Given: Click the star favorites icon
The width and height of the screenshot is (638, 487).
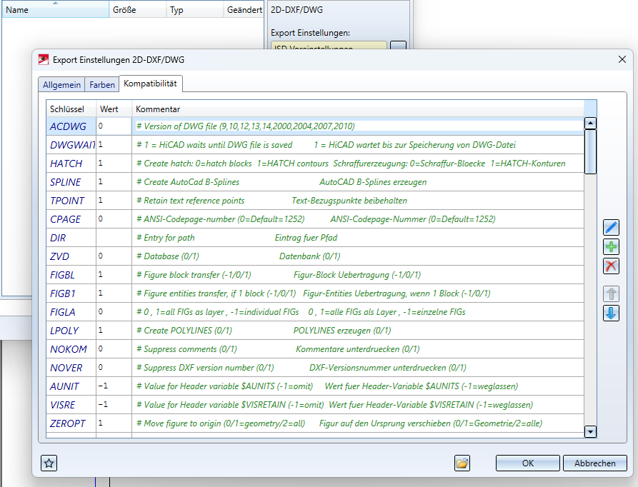Looking at the screenshot, I should pyautogui.click(x=49, y=463).
